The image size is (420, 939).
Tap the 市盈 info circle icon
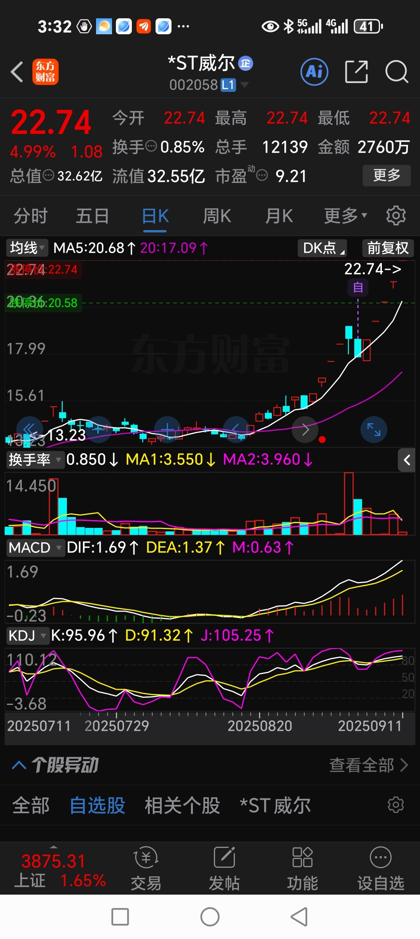[262, 176]
